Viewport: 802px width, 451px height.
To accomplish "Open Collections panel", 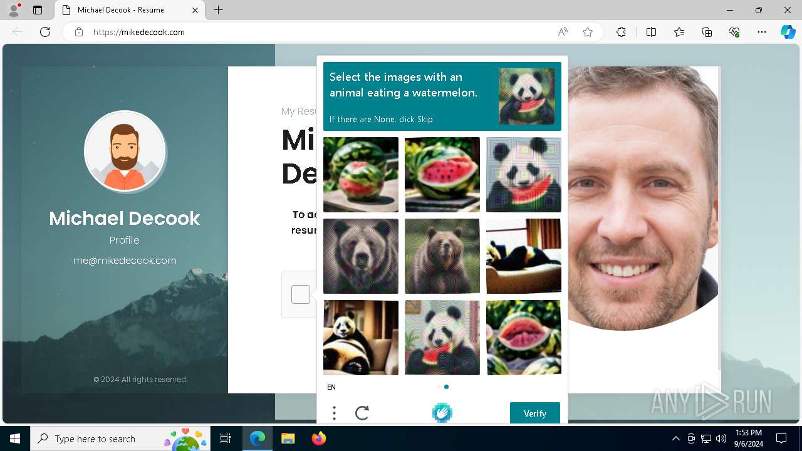I will click(707, 32).
